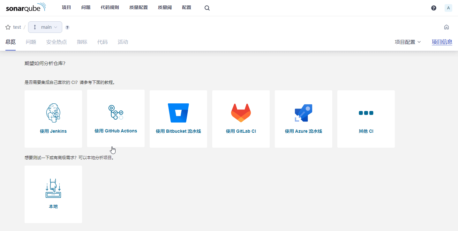
Task: Open the 代码规则 menu
Action: pos(110,8)
